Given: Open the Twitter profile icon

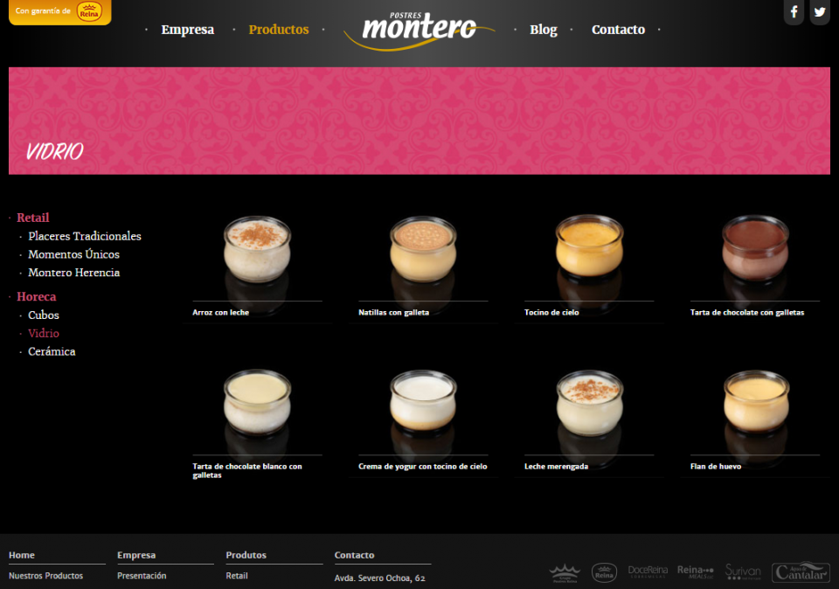Looking at the screenshot, I should (x=819, y=12).
